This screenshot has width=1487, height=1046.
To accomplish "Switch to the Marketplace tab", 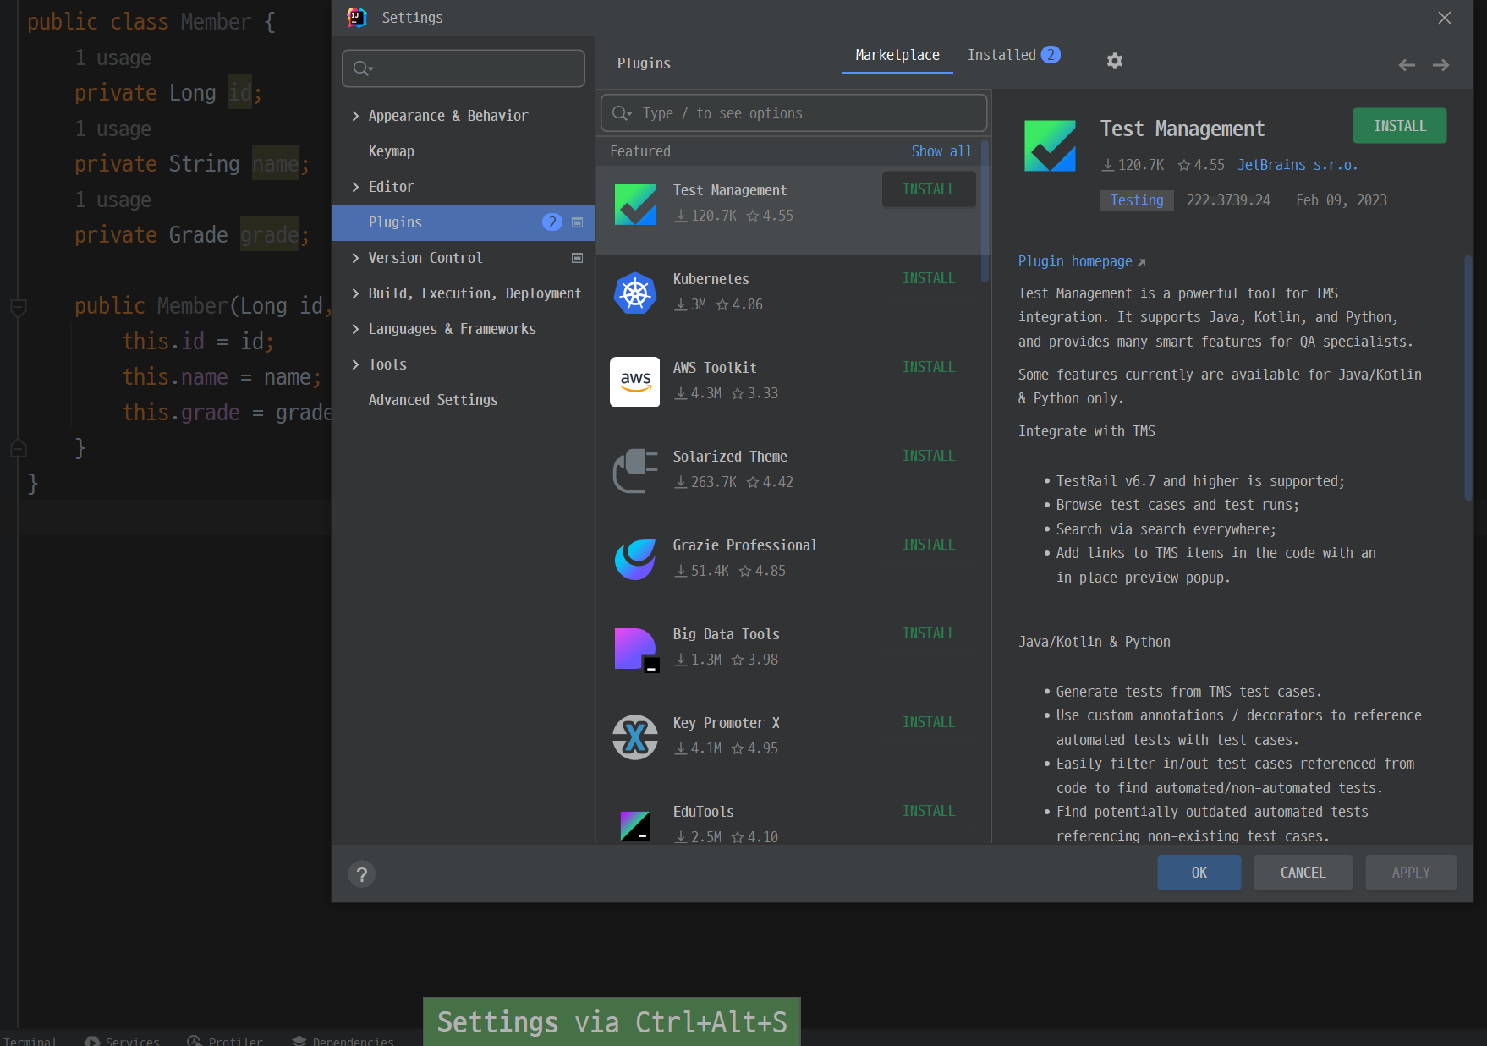I will pyautogui.click(x=897, y=55).
